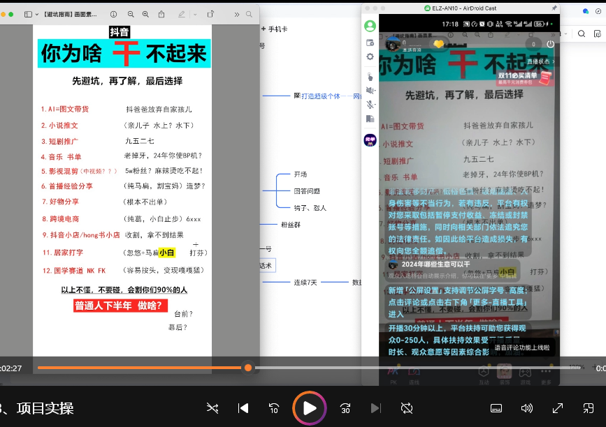
Task: Rotate the page in Preview
Action: tap(210, 14)
